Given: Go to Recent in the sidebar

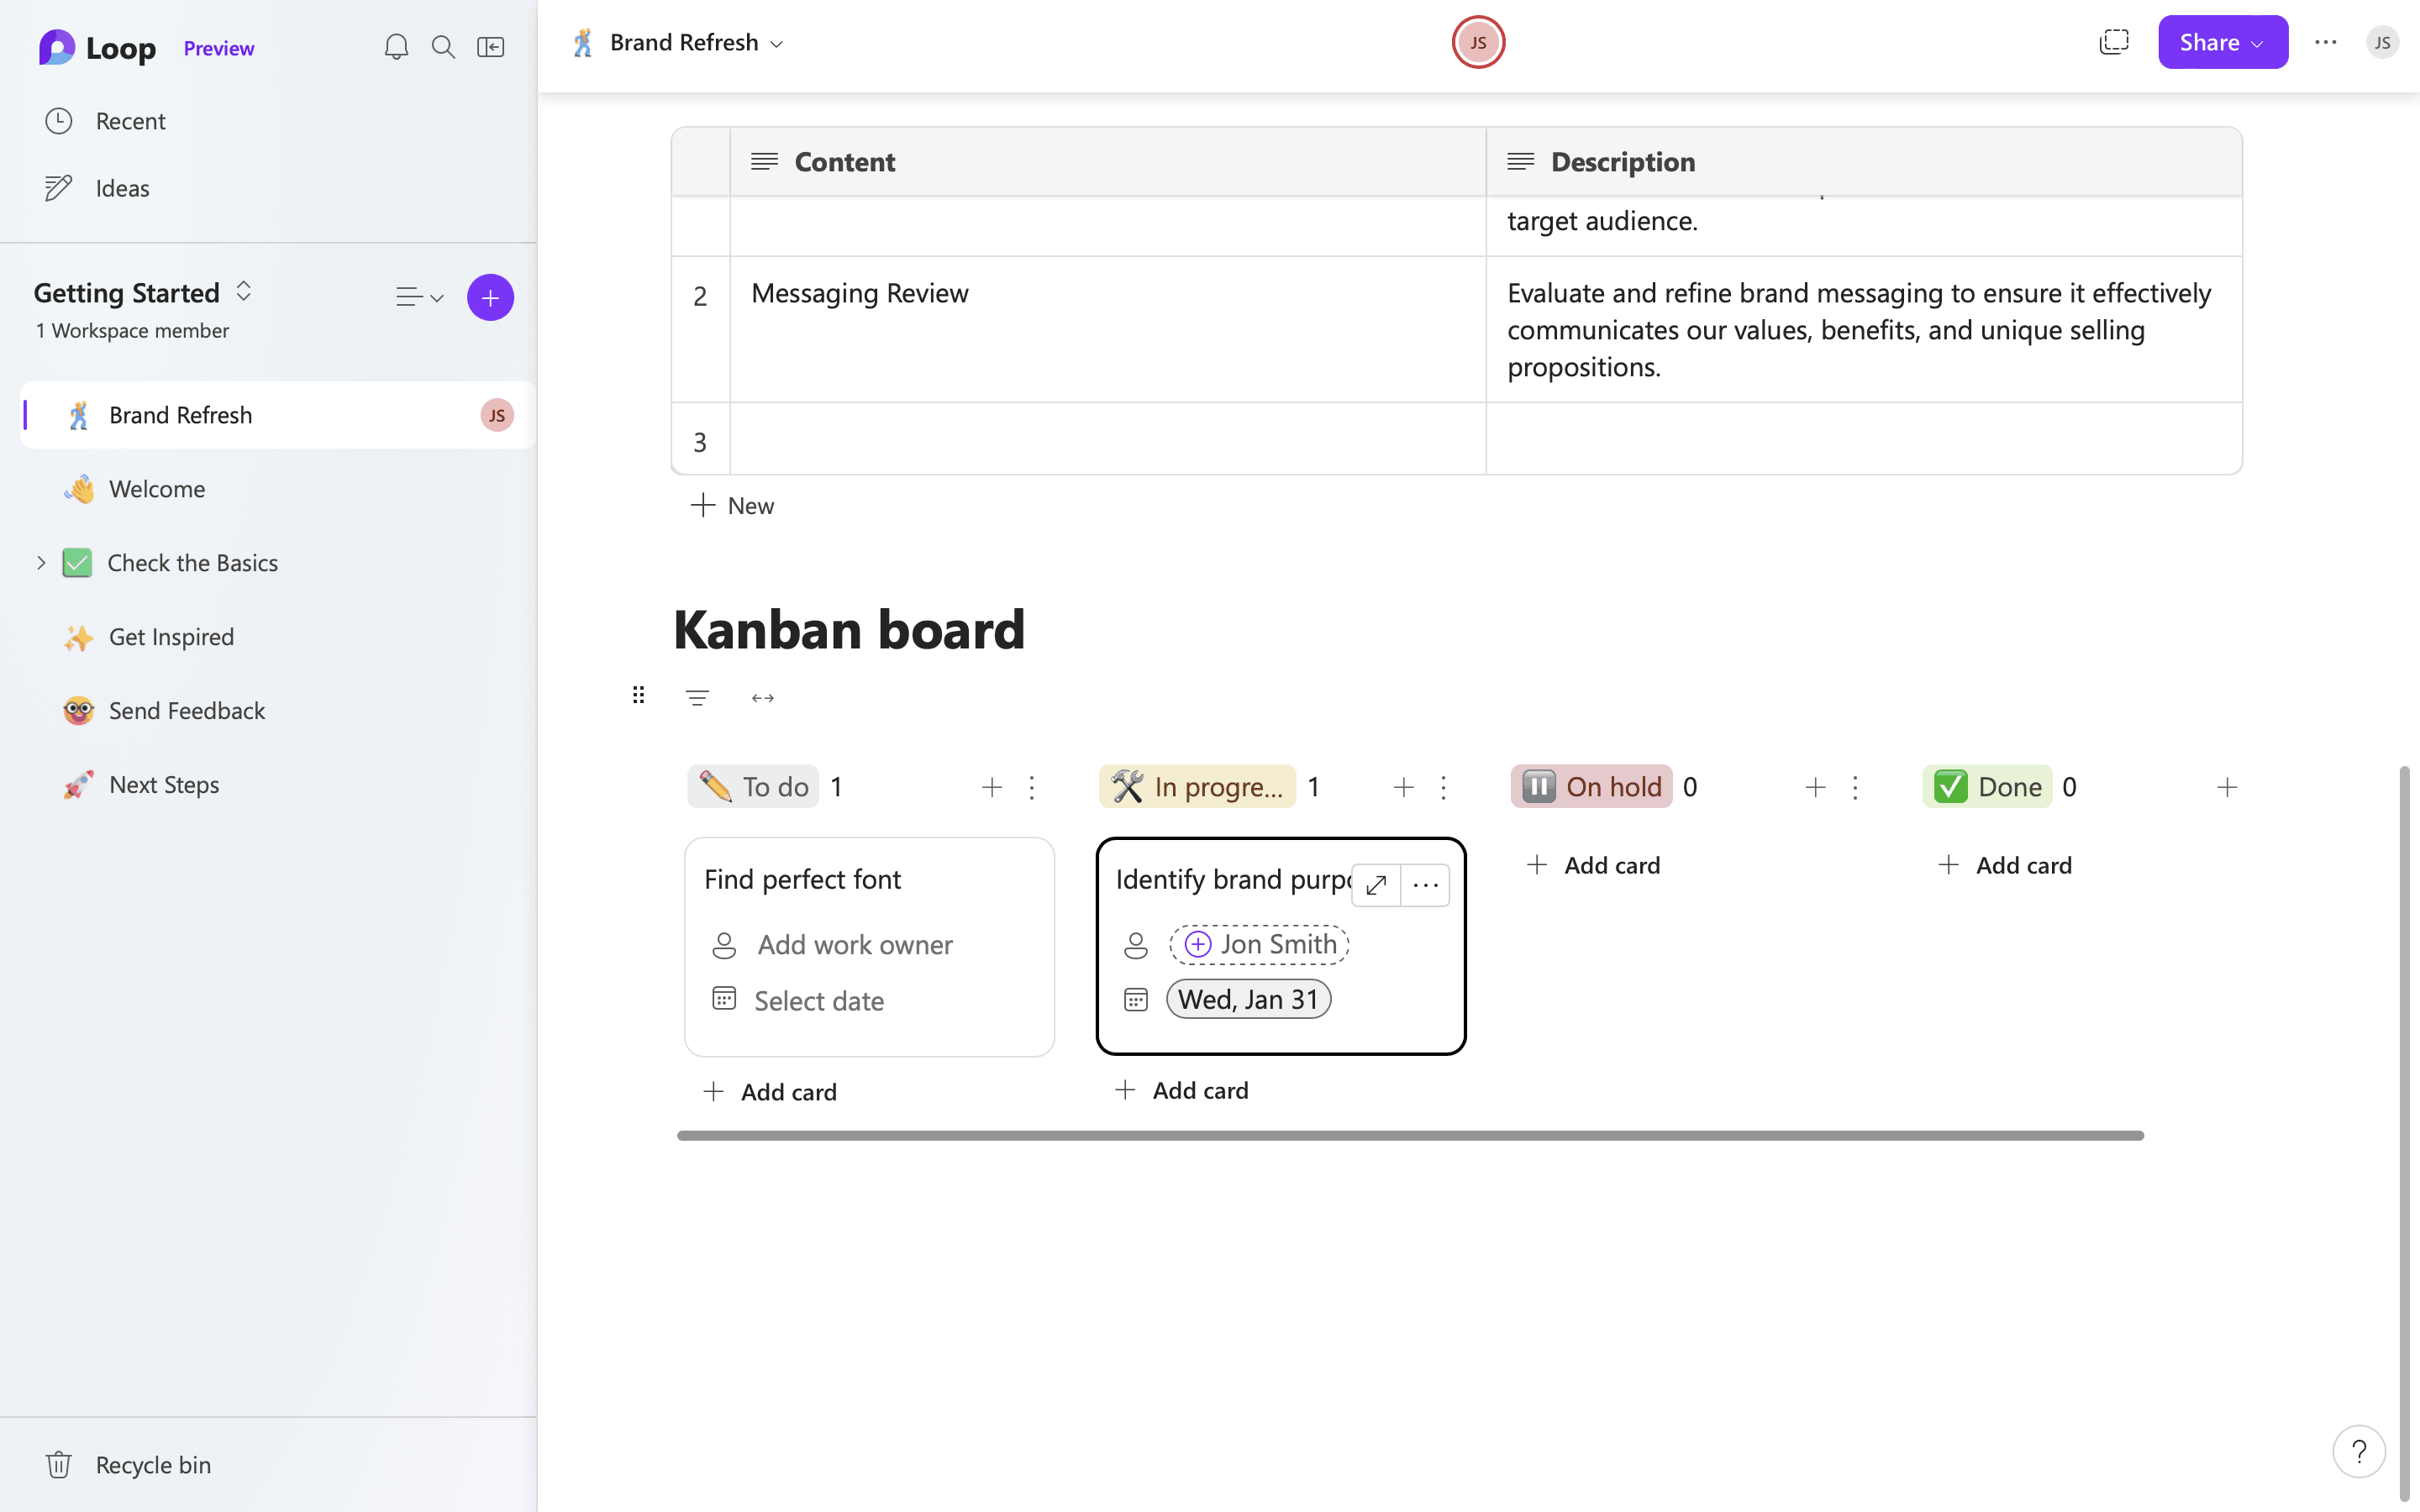Looking at the screenshot, I should tap(130, 121).
